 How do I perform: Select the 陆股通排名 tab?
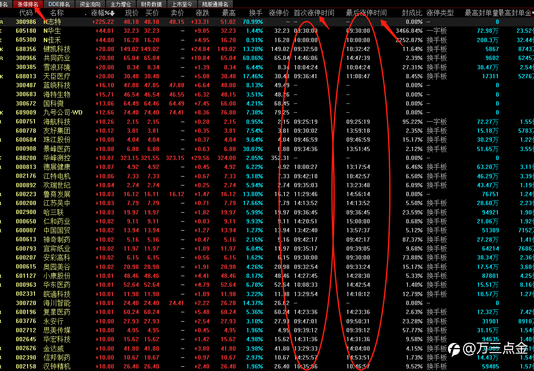pos(215,4)
